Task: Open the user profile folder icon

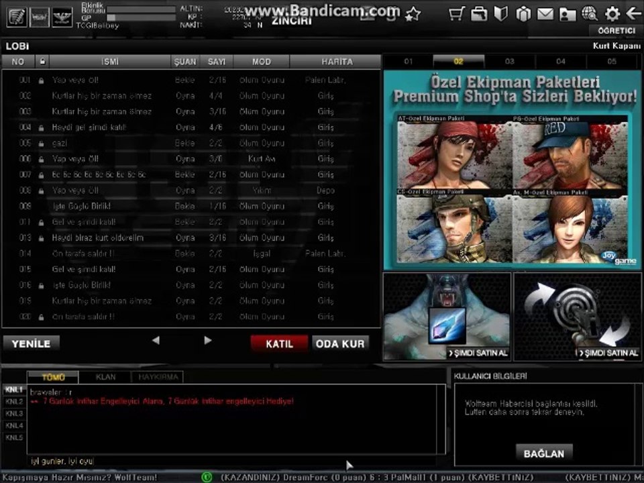Action: (x=568, y=14)
